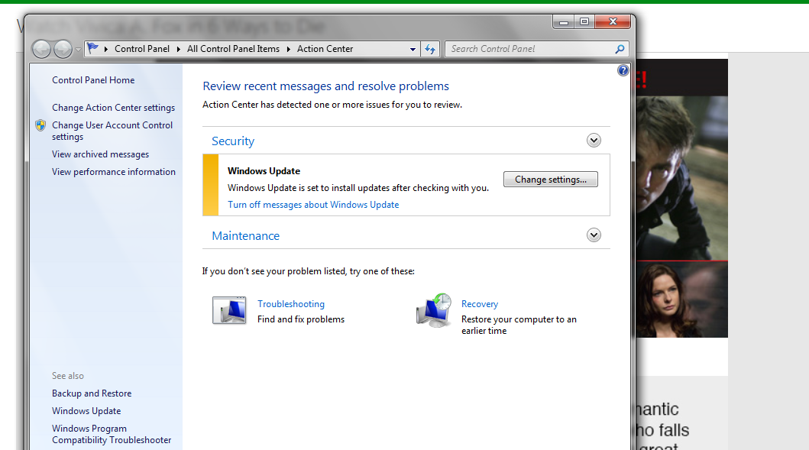The image size is (809, 450).
Task: Click the search magnifier icon
Action: pyautogui.click(x=620, y=49)
